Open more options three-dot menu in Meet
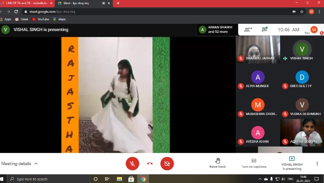The width and height of the screenshot is (324, 183). (317, 164)
